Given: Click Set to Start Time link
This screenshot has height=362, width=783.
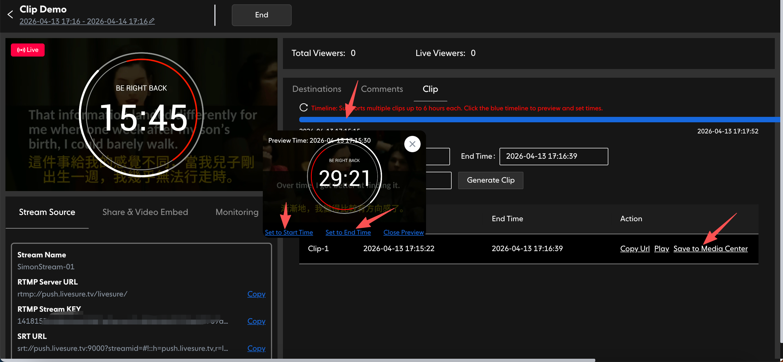Looking at the screenshot, I should 289,232.
